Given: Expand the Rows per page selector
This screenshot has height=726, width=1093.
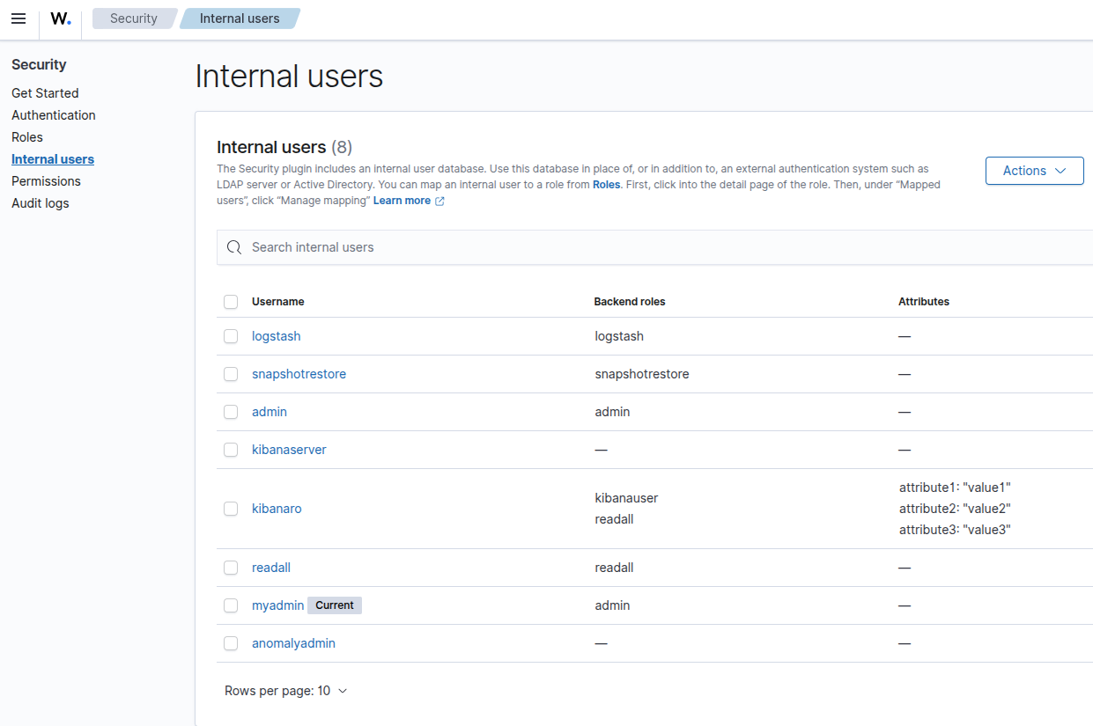Looking at the screenshot, I should [286, 691].
